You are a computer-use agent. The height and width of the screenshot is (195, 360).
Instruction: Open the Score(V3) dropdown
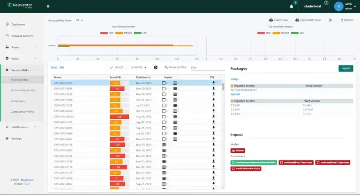tap(138, 67)
